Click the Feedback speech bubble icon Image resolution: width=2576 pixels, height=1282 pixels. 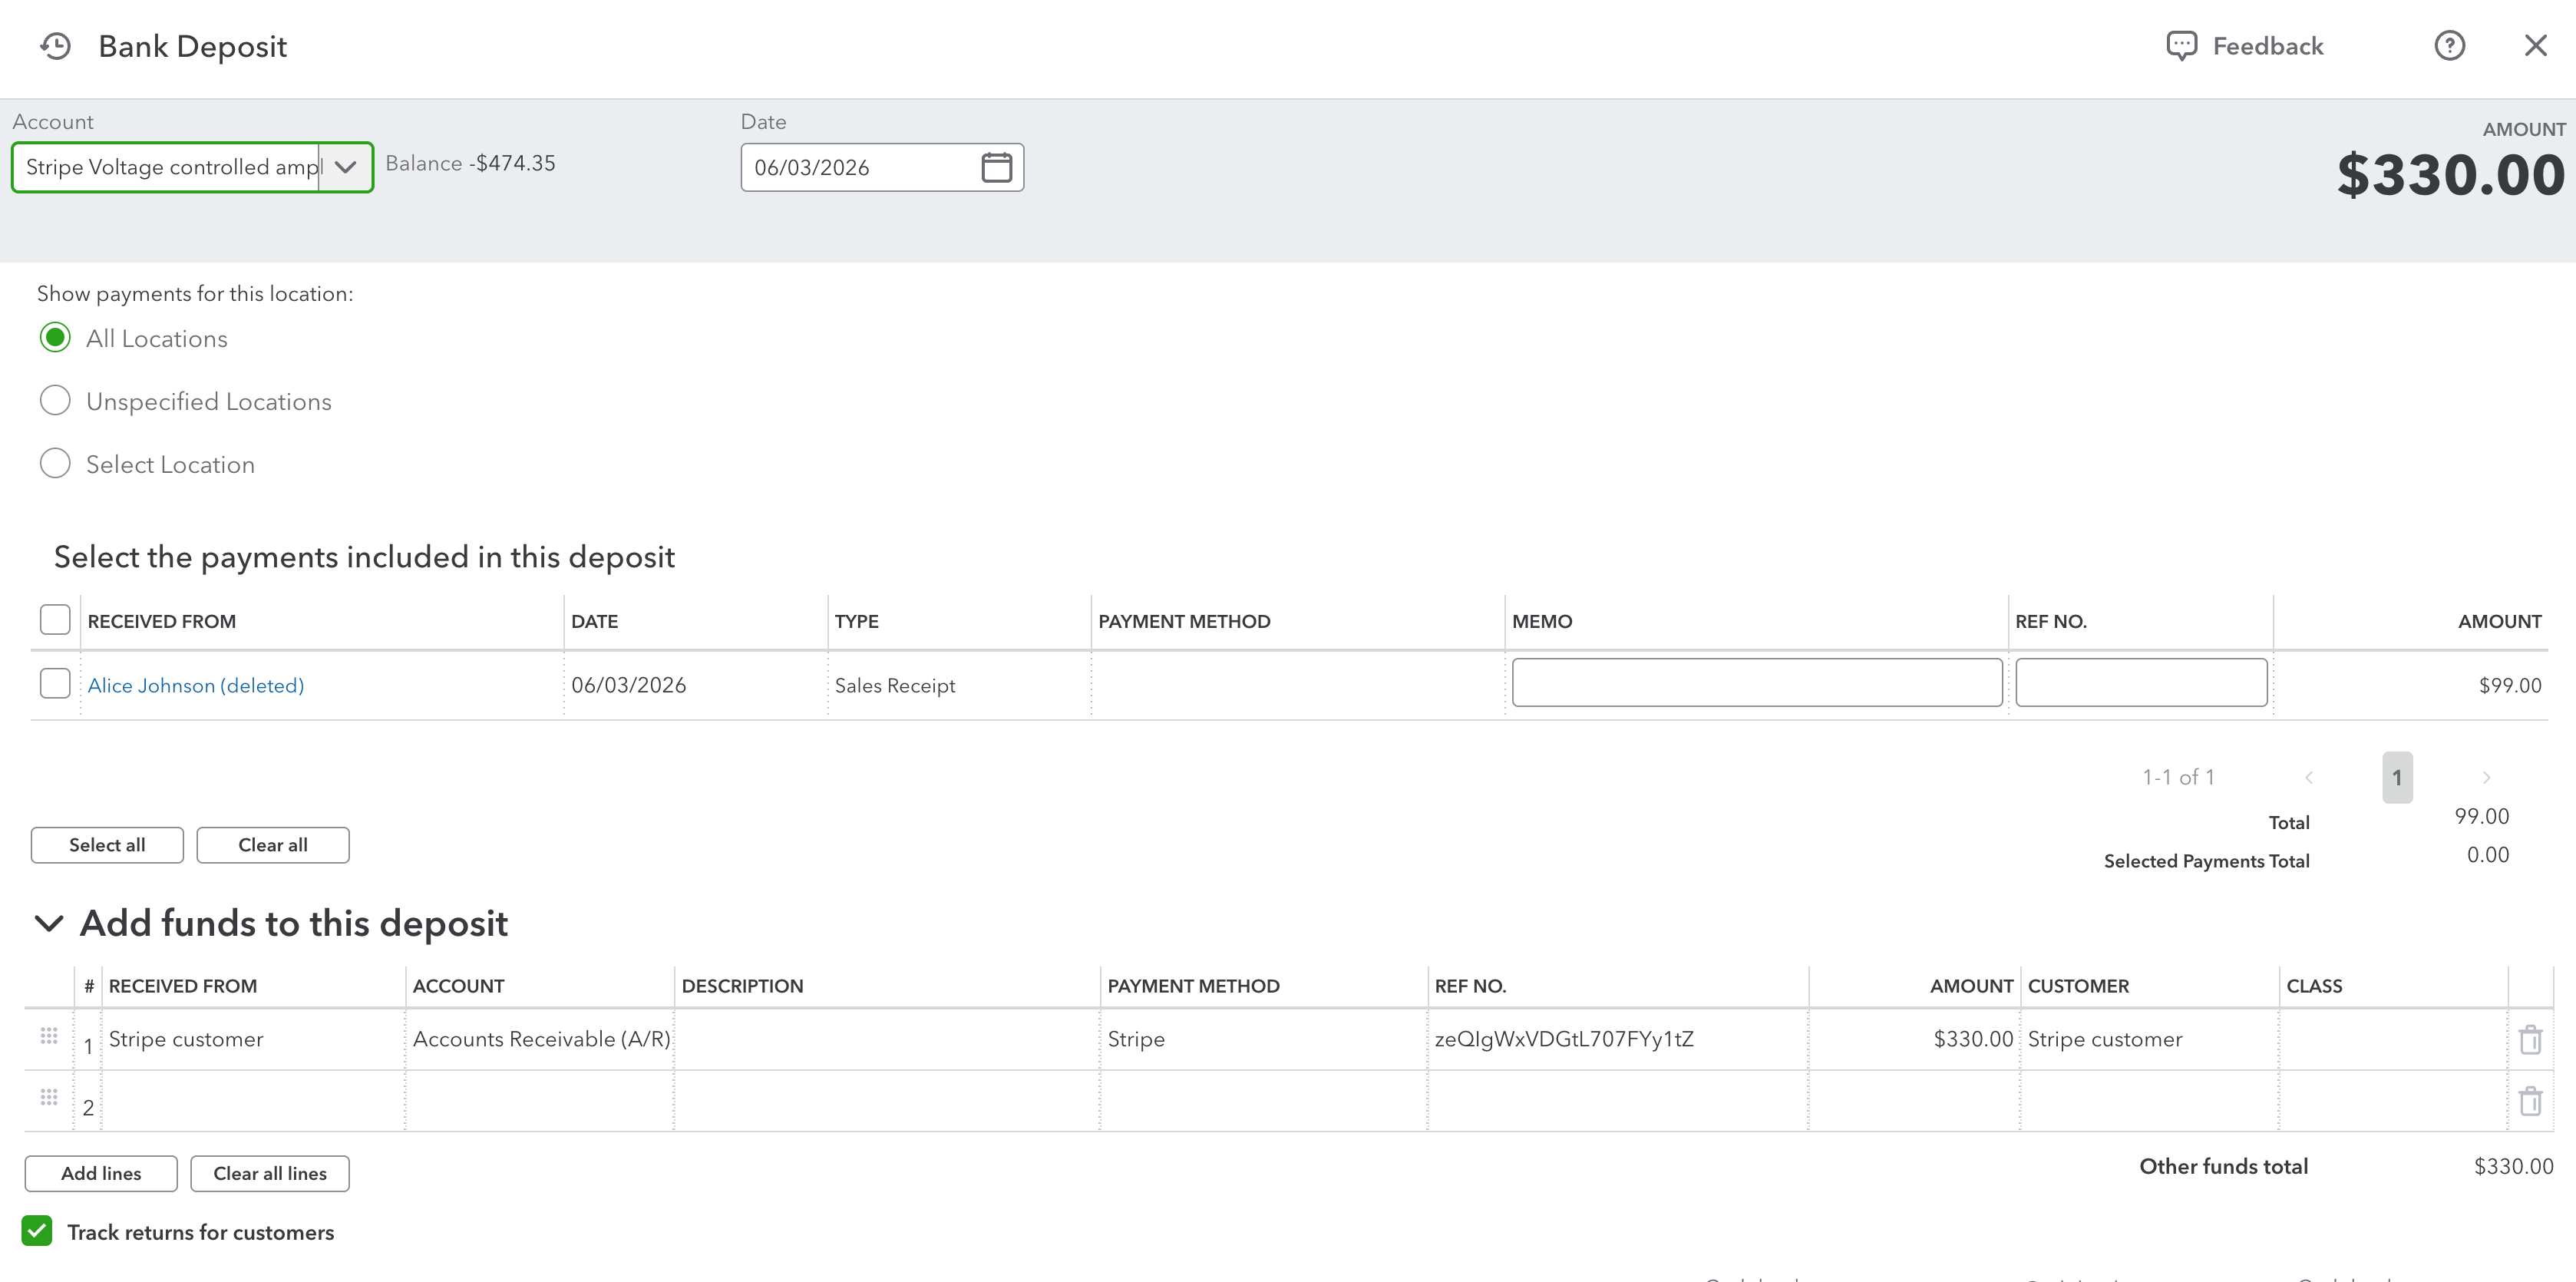coord(2181,46)
